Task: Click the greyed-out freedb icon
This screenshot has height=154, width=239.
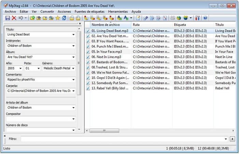Action: click(172, 18)
